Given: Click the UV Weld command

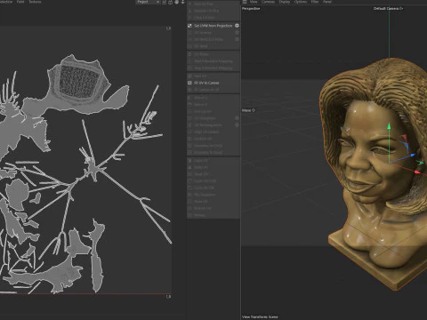Looking at the screenshot, I should (x=201, y=46).
